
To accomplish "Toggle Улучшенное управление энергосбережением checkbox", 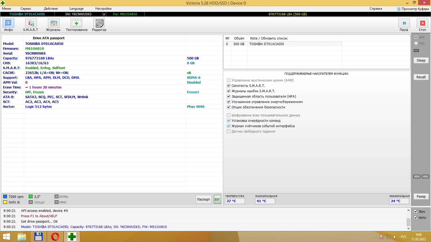I will (229, 102).
